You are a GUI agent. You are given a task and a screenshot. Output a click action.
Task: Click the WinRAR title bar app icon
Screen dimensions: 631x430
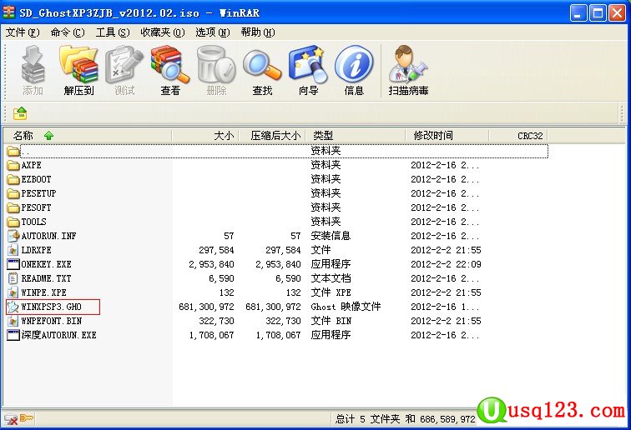[x=9, y=12]
